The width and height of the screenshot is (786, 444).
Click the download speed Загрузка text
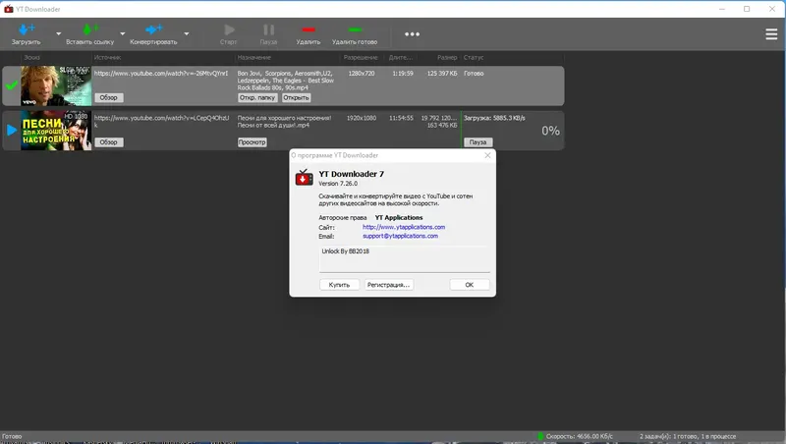coord(494,118)
